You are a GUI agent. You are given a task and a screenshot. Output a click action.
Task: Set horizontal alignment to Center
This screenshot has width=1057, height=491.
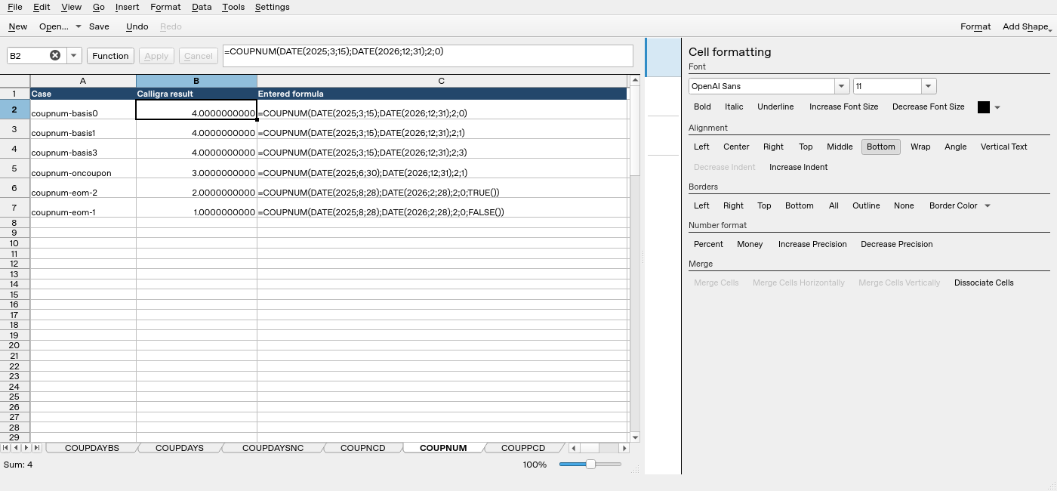coord(736,147)
